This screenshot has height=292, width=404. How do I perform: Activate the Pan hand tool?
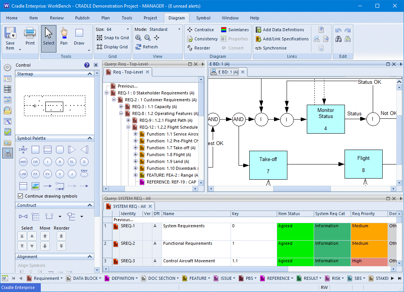[x=64, y=37]
